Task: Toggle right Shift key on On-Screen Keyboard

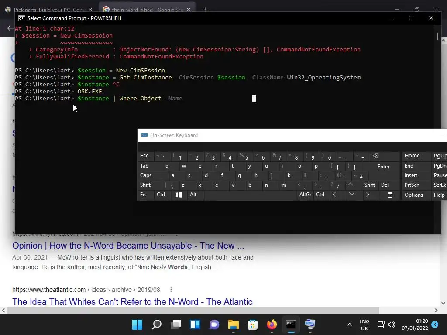Action: coord(370,185)
